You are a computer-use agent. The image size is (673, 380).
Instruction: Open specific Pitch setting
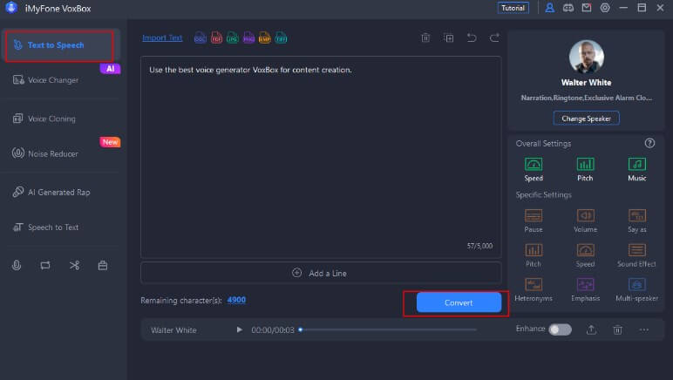click(x=534, y=255)
